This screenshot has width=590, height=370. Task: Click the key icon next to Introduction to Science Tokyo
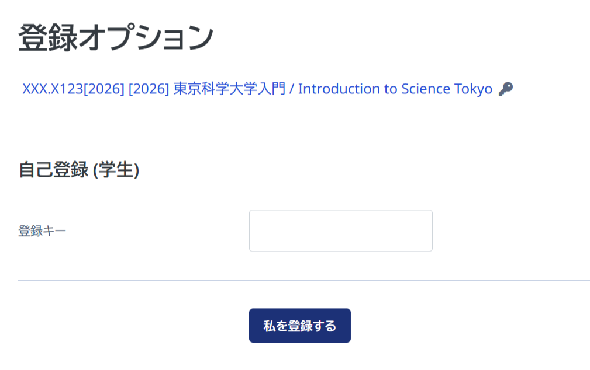[x=505, y=88]
